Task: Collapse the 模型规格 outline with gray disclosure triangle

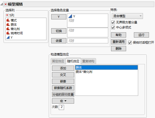Action: pyautogui.click(x=2, y=4)
